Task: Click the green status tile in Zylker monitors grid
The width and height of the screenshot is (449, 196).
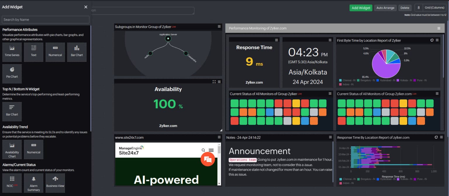Action: 234,103
